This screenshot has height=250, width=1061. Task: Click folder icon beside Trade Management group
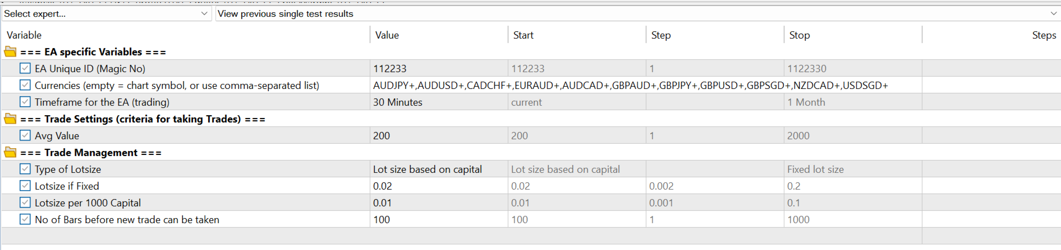[x=10, y=153]
